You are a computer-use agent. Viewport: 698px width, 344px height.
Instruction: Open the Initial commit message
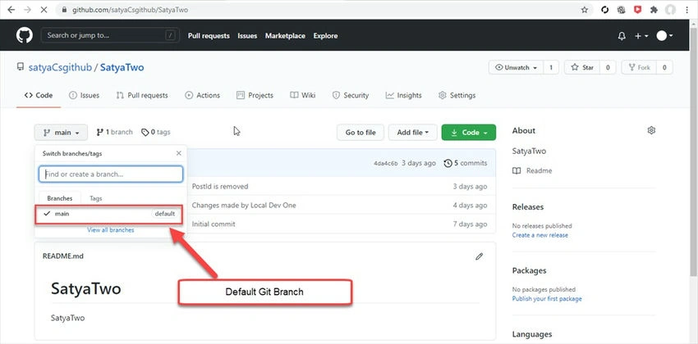pos(214,224)
